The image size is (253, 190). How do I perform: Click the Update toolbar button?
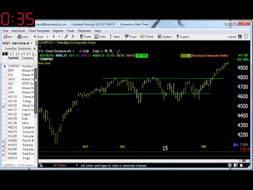coord(164,37)
